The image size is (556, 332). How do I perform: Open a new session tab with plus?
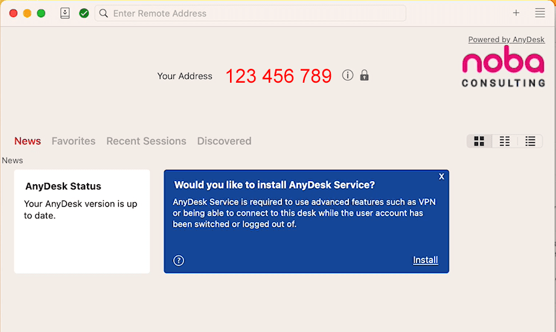click(516, 13)
